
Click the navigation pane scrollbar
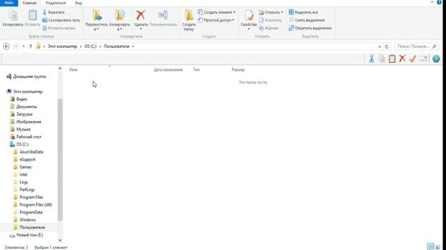click(60, 159)
